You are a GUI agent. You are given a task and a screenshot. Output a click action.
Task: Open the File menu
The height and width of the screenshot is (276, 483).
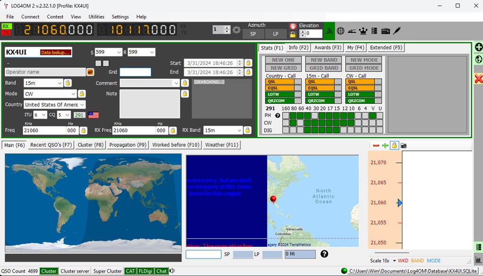(10, 17)
